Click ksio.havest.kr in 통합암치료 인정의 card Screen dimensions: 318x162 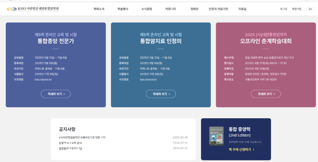[148, 79]
